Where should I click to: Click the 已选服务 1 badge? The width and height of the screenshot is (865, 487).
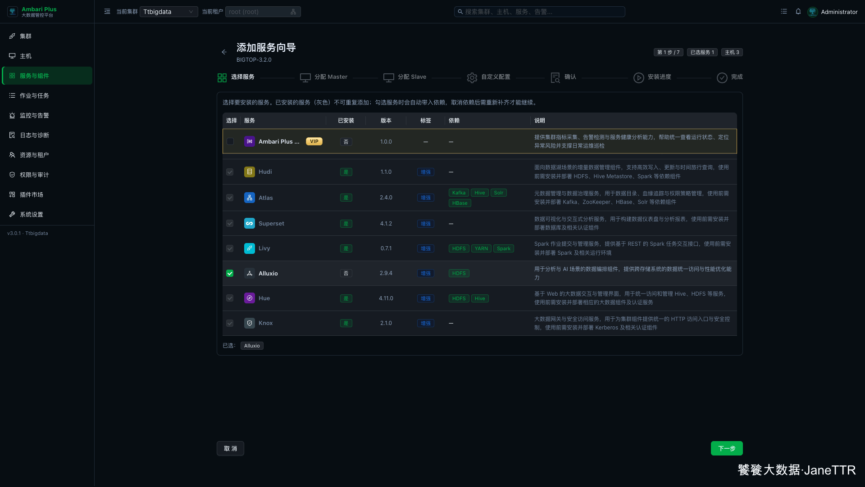click(702, 52)
